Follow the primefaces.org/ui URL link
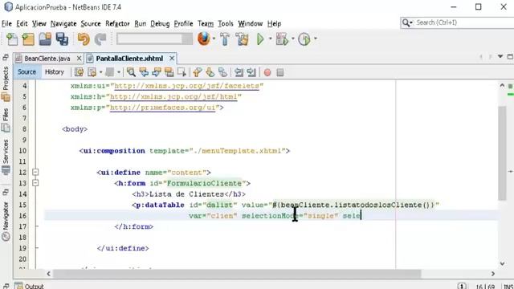Screen dimensions: 514x289 point(162,108)
